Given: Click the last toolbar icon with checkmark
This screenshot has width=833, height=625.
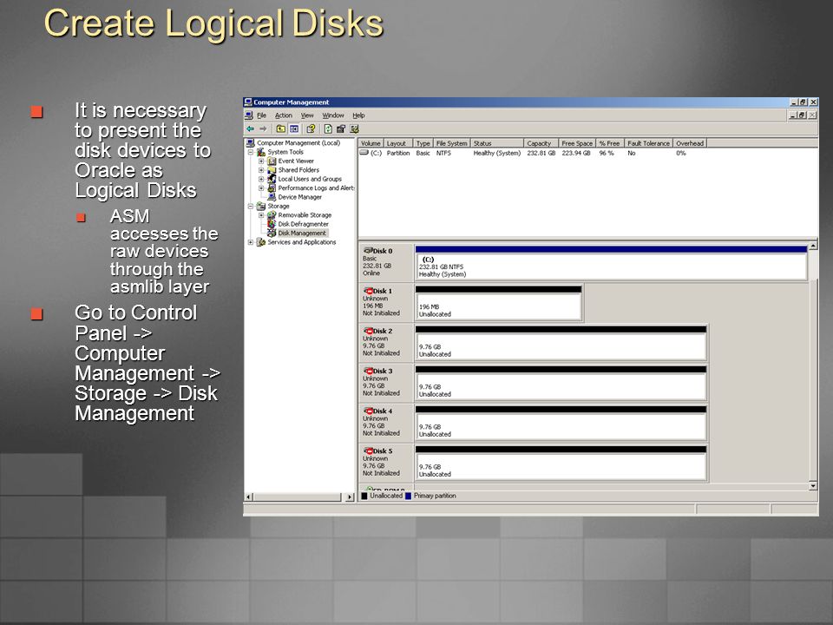Looking at the screenshot, I should [354, 128].
